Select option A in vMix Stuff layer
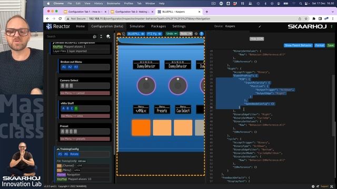Screen dimensions: 337x189 point(63,109)
